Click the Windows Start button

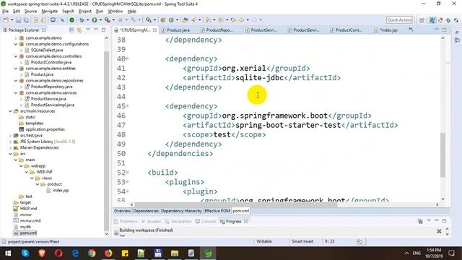[8, 253]
